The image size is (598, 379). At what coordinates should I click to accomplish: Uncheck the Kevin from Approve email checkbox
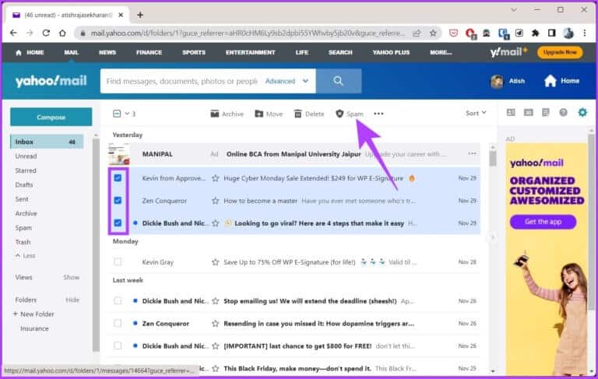118,177
